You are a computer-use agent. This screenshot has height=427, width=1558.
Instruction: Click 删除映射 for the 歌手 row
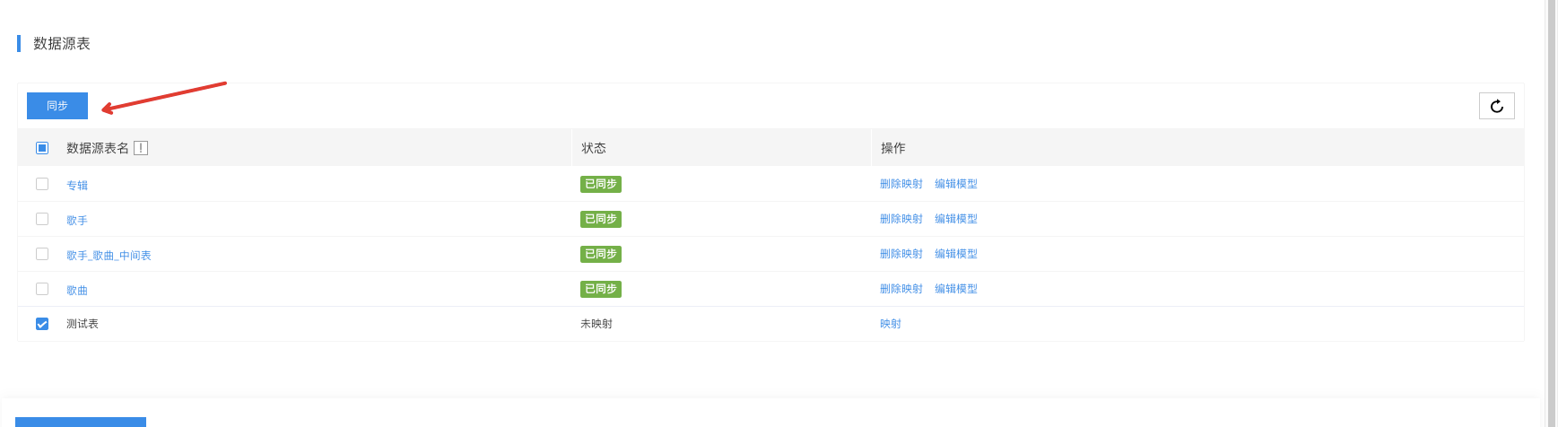(x=901, y=219)
